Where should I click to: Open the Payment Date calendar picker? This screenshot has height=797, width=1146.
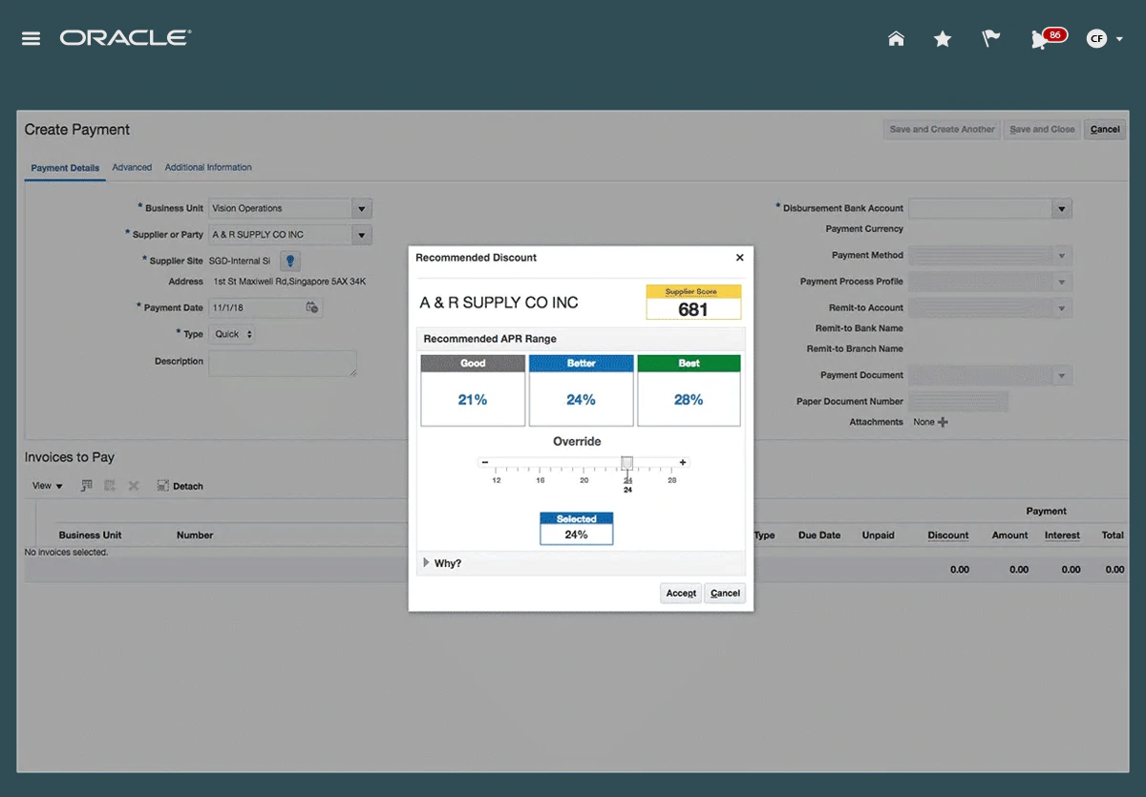coord(311,307)
